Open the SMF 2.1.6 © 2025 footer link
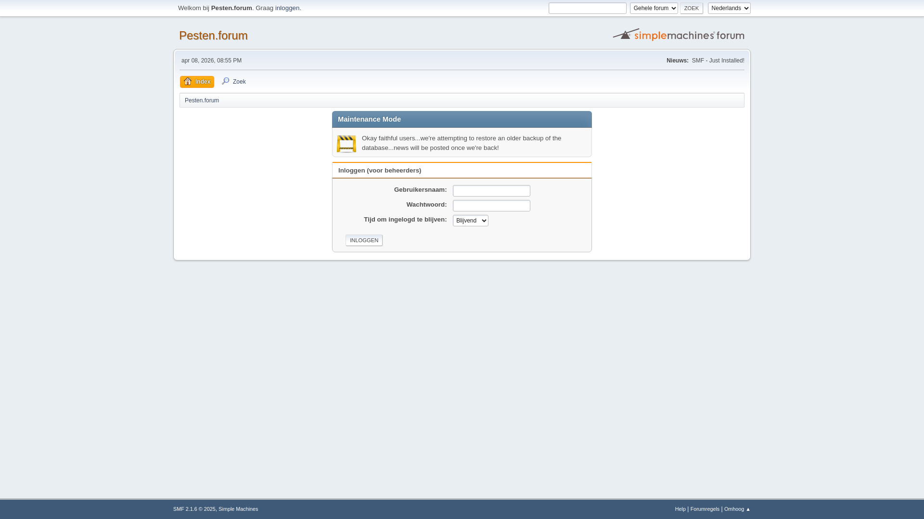 point(194,509)
